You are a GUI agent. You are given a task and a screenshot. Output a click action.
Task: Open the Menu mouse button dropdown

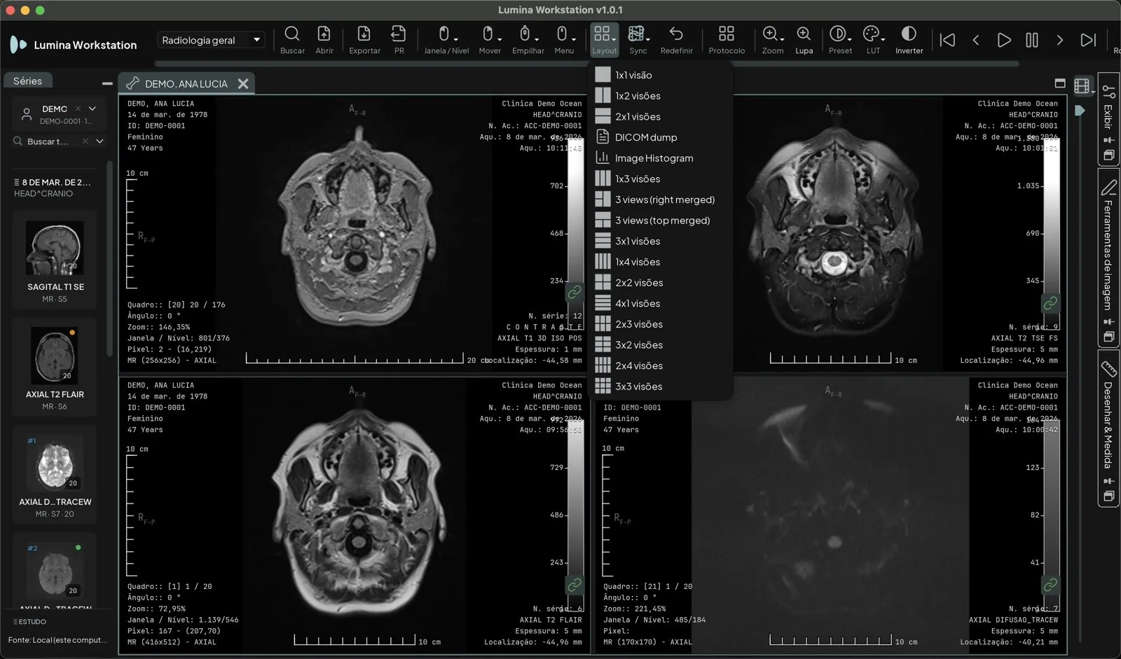(x=564, y=40)
